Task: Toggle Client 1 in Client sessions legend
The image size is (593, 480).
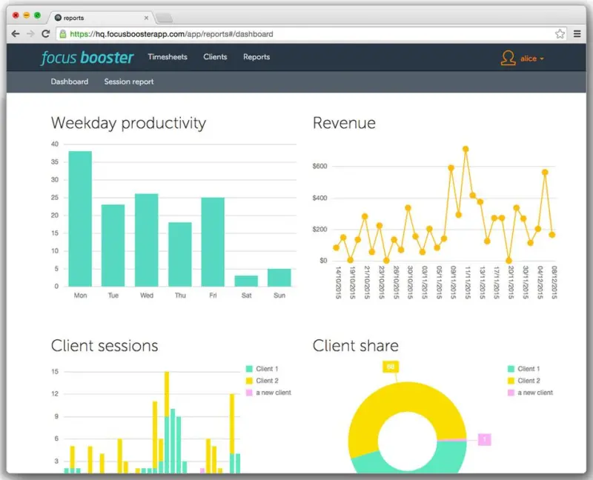Action: [265, 369]
